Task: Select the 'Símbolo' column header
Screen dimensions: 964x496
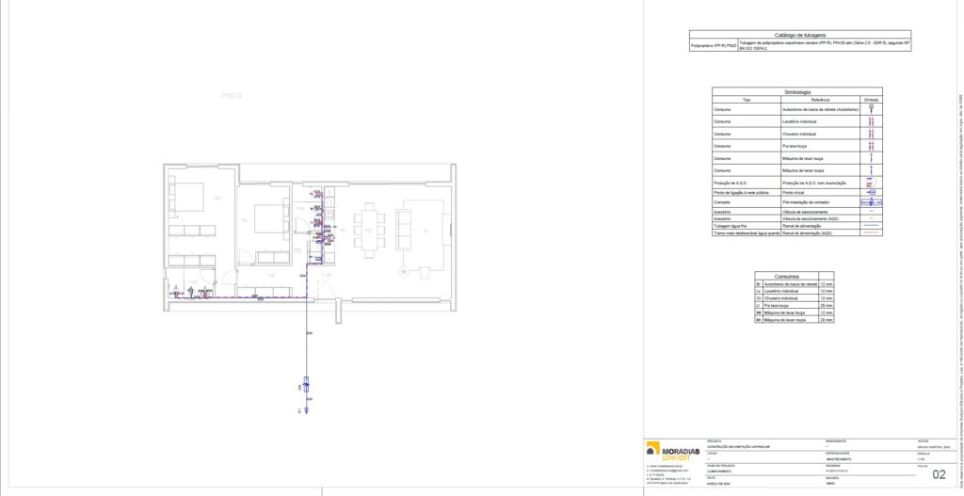Action: pyautogui.click(x=871, y=99)
